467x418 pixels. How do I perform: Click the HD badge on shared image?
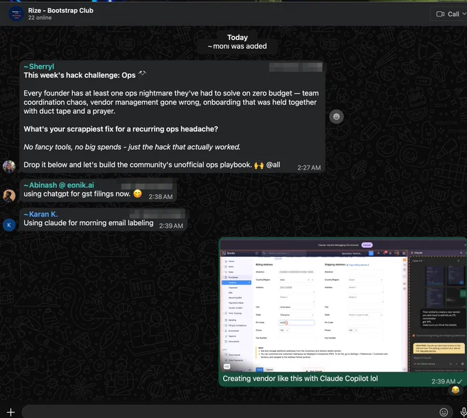pyautogui.click(x=227, y=367)
